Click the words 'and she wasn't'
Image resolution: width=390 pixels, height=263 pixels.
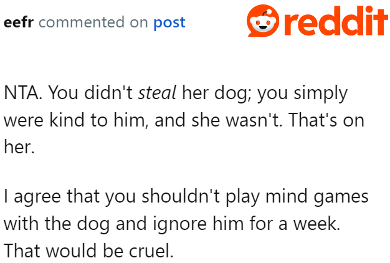click(193, 120)
